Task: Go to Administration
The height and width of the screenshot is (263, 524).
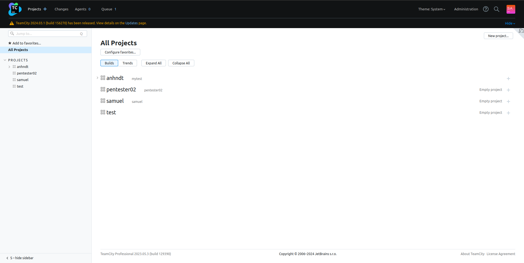Action: [x=466, y=9]
